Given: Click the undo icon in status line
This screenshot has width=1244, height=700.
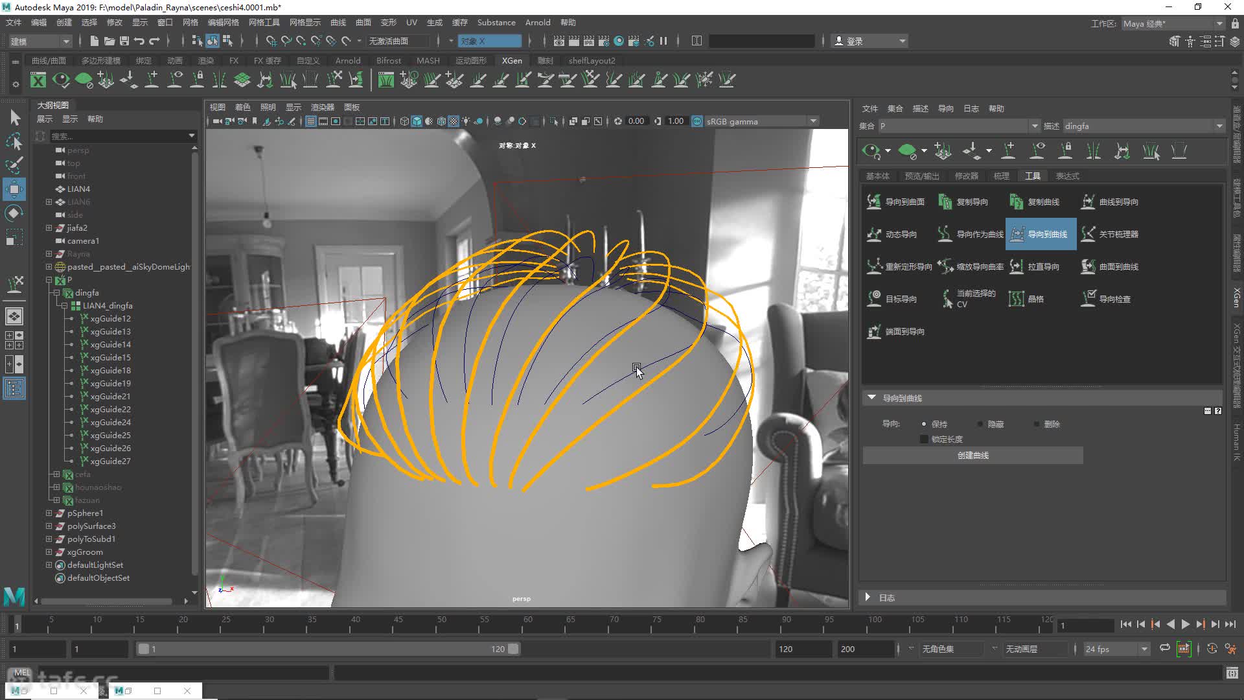Looking at the screenshot, I should coord(139,41).
